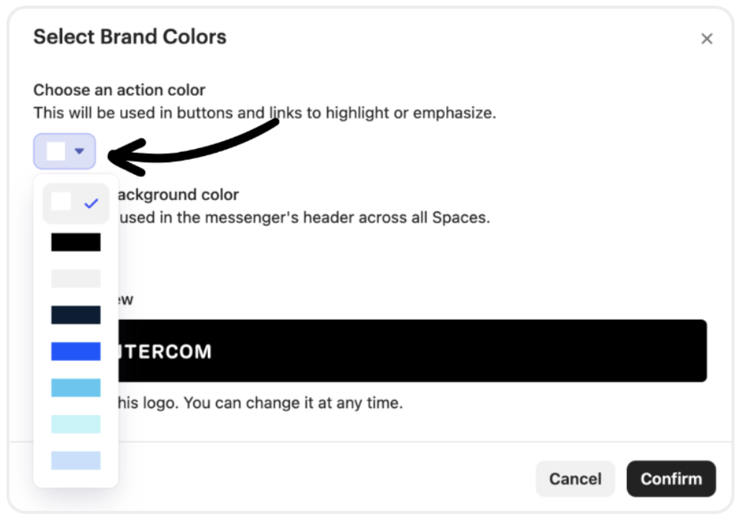
Task: Open the action color dropdown arrow
Action: tap(79, 151)
